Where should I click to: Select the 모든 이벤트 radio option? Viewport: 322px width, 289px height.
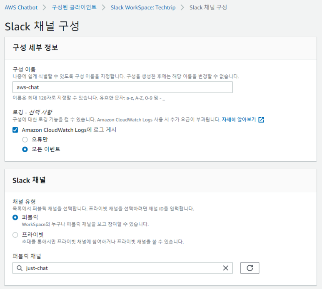click(25, 149)
